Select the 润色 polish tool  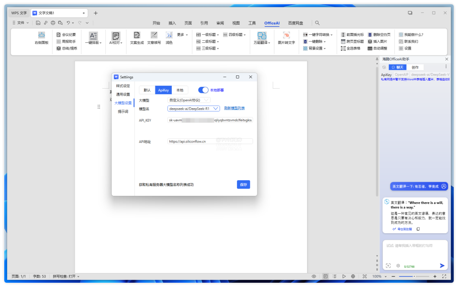click(x=169, y=38)
